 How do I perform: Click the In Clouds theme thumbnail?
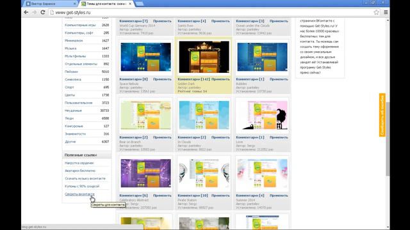pos(204,115)
